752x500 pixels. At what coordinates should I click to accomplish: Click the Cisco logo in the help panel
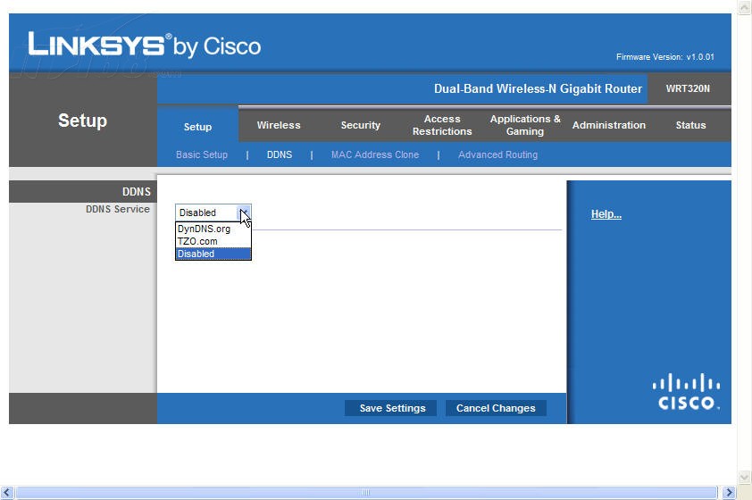pyautogui.click(x=686, y=392)
